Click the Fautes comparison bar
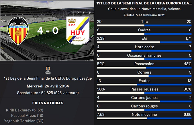Image resolution: width=194 pixels, height=125 pixels. coord(144,84)
